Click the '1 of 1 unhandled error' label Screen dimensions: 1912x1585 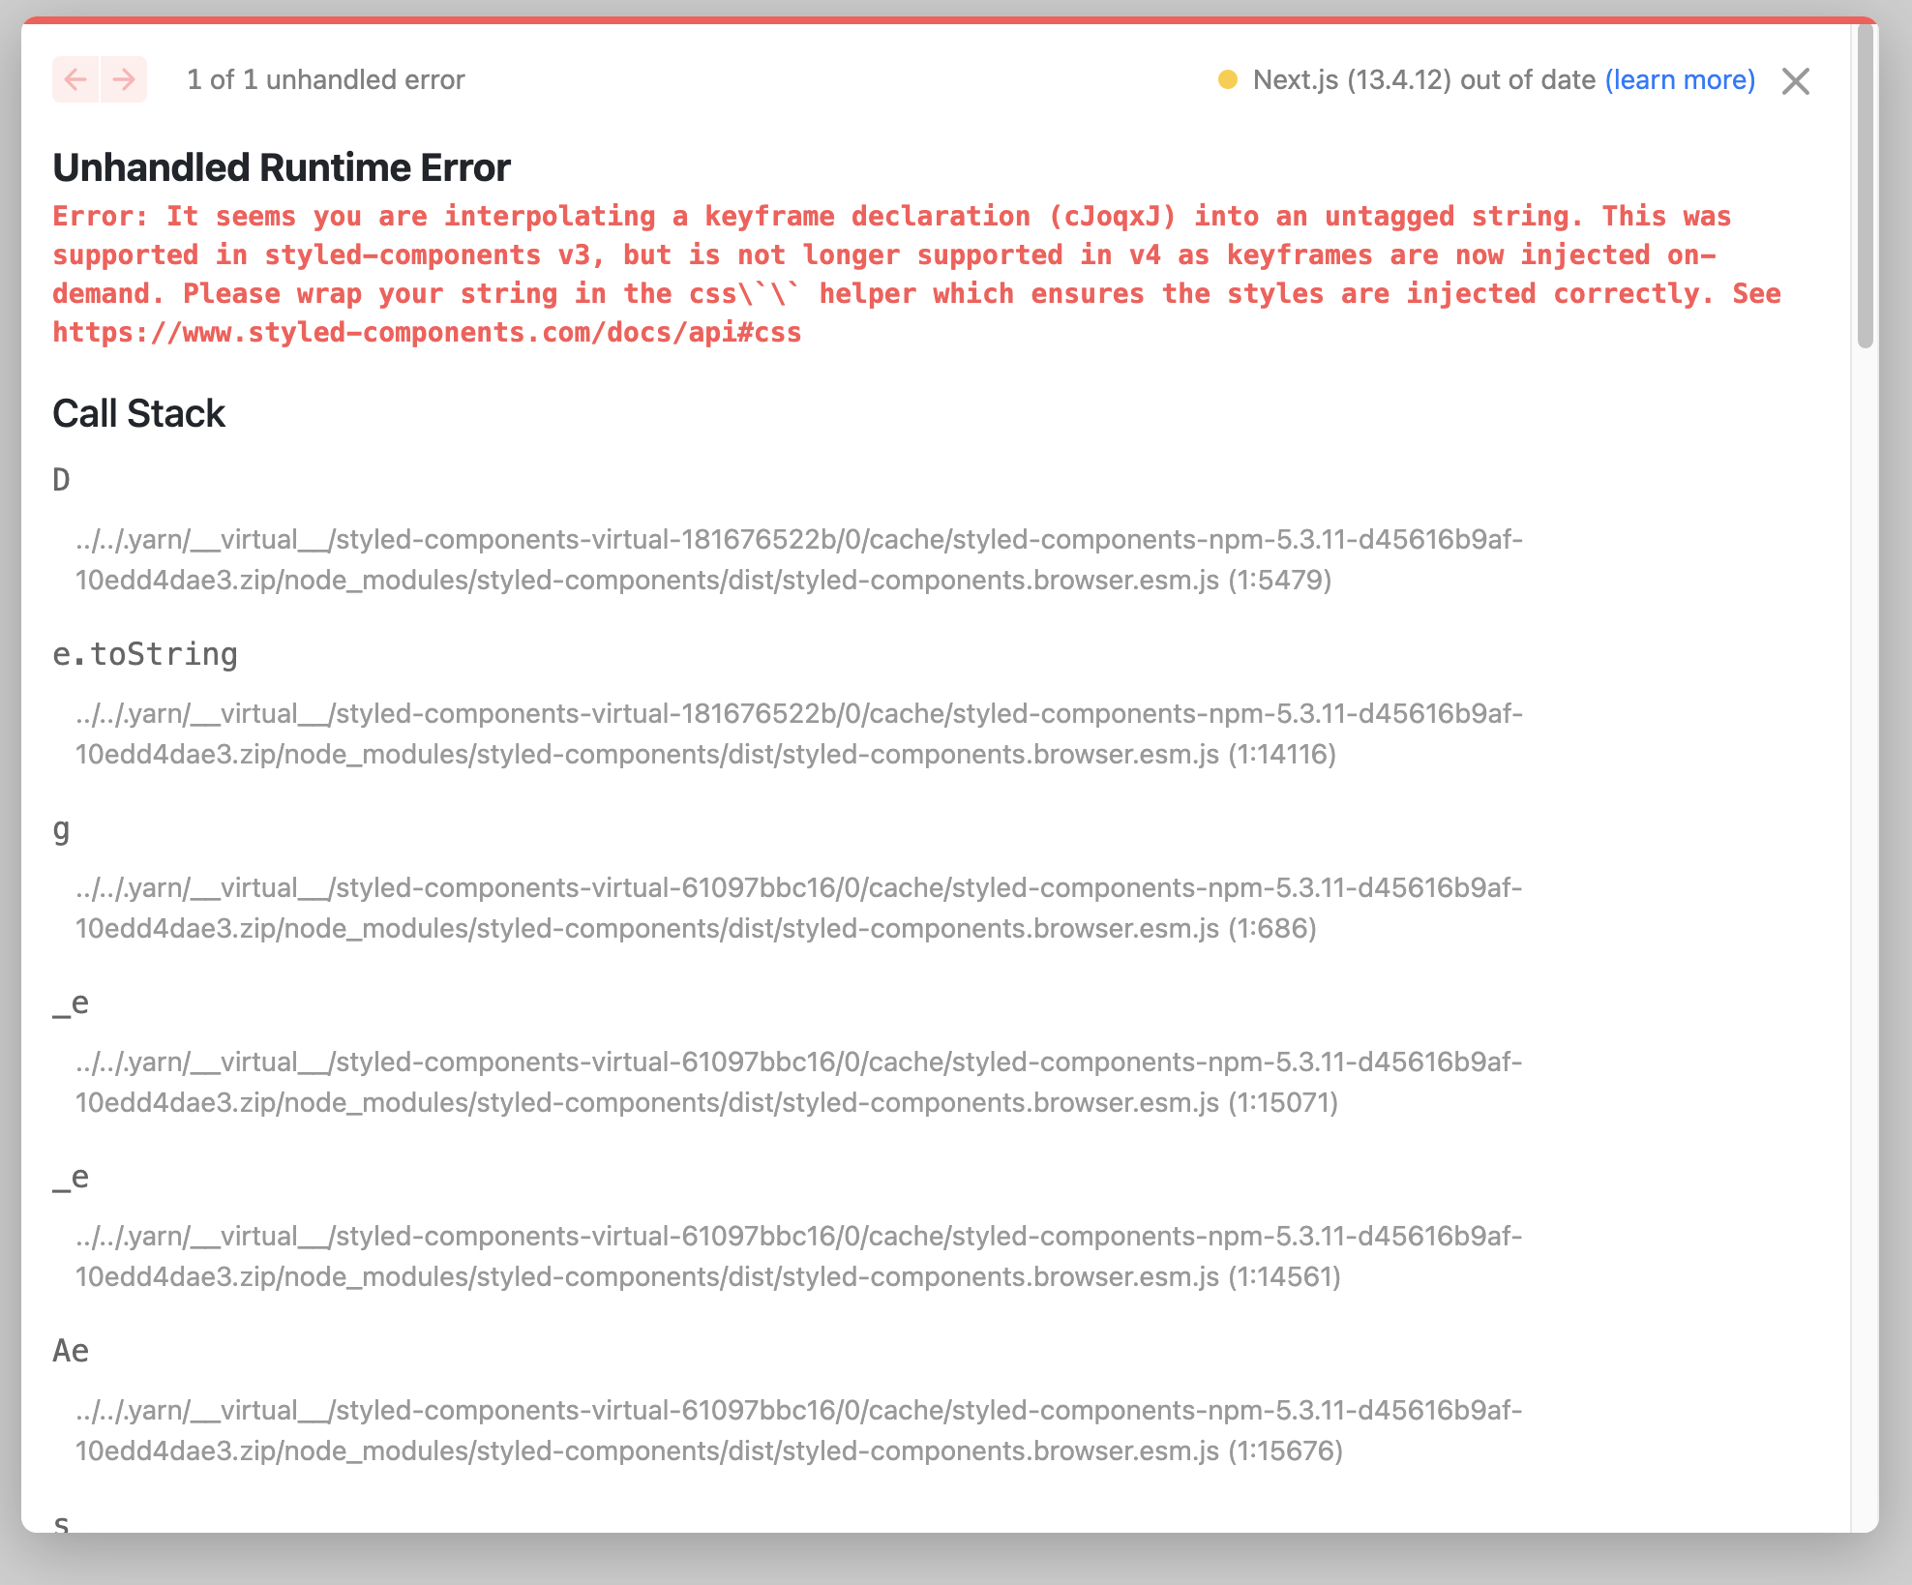point(325,79)
